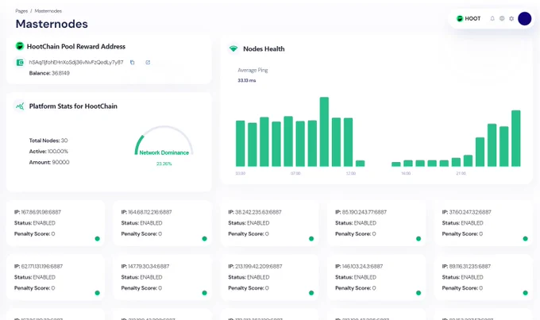The image size is (540, 320).
Task: Click status dot of node 164.68.112.216
Action: pos(205,239)
